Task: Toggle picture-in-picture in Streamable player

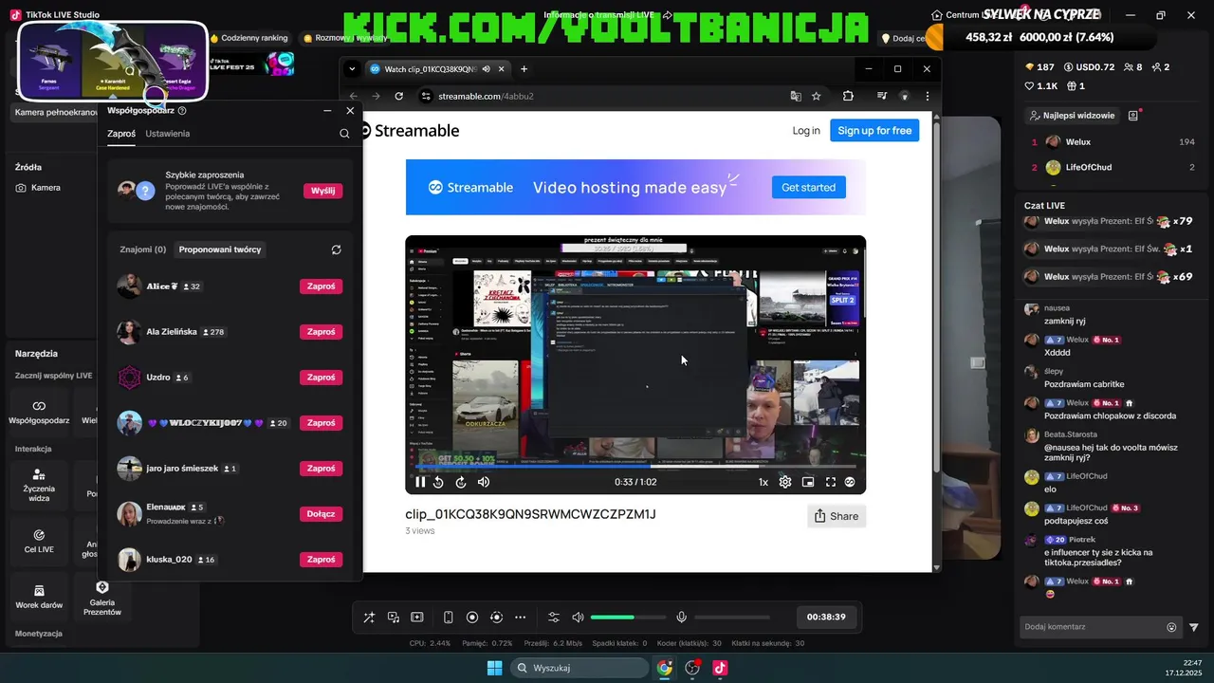Action: (808, 482)
